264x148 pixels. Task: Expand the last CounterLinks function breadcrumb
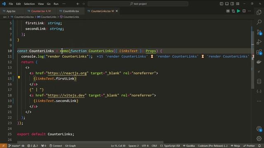click(69, 17)
